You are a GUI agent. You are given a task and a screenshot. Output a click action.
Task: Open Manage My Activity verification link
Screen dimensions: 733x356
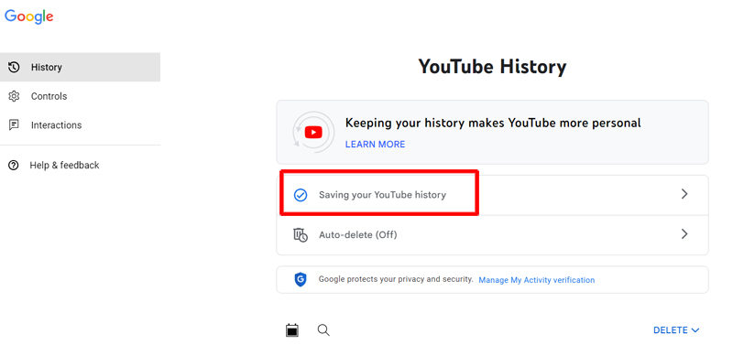[537, 280]
